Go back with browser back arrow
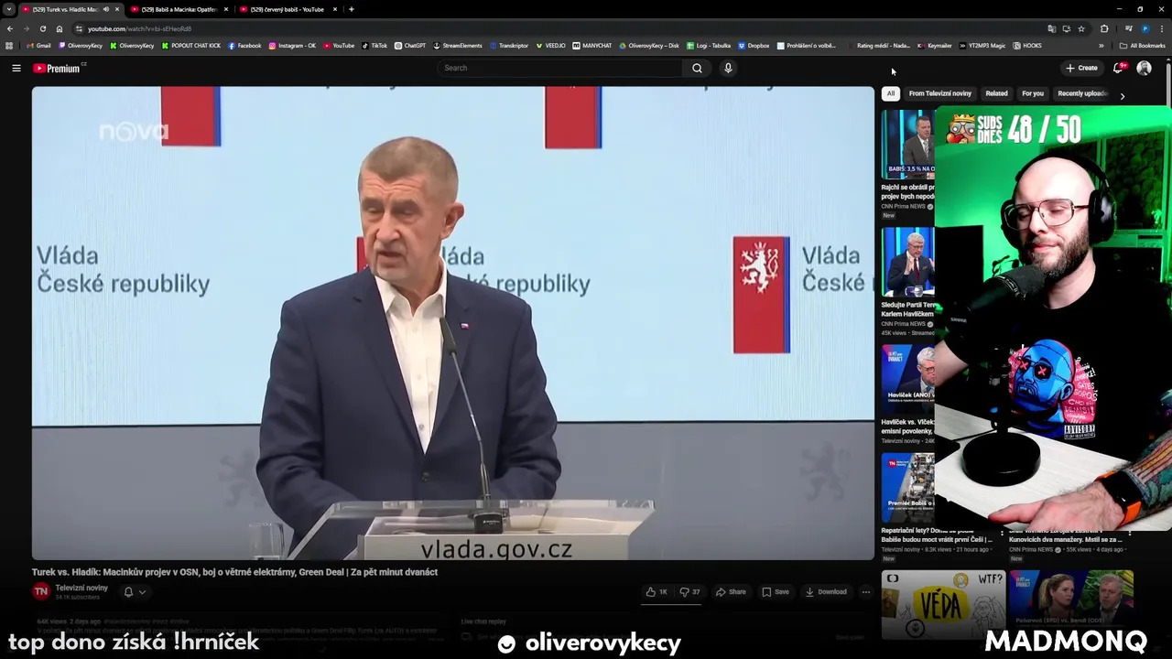Viewport: 1172px width, 659px height. (x=10, y=28)
